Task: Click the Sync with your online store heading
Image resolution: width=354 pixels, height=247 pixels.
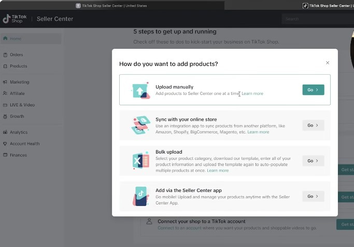Action: coord(186,119)
